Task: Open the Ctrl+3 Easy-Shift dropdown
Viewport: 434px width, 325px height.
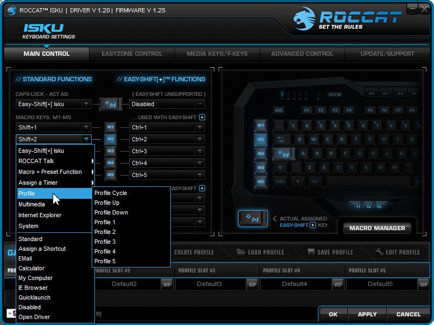Action: 199,151
